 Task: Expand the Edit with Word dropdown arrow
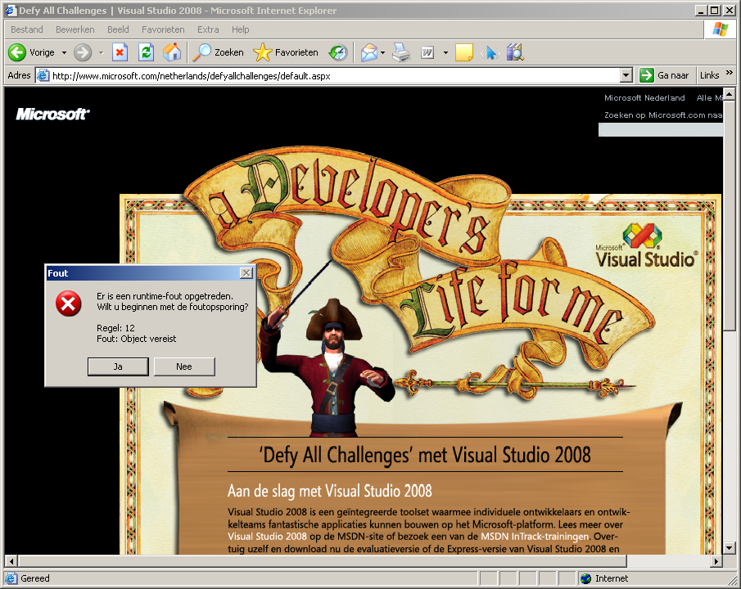tap(445, 52)
